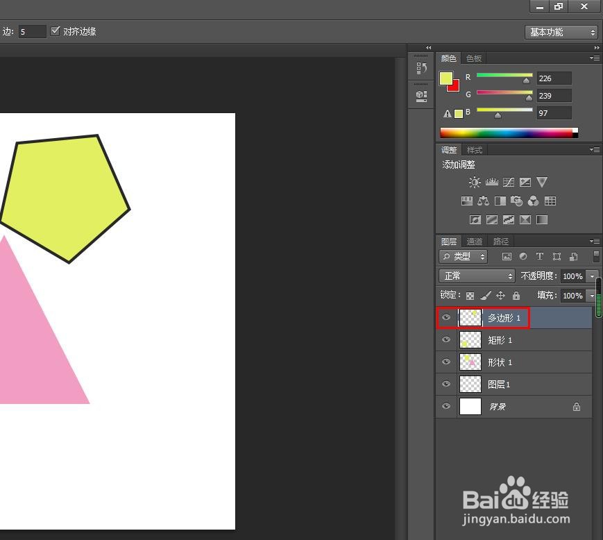Screen dimensions: 603x540
Task: Open the Color panel flyout menu
Action: click(x=595, y=58)
